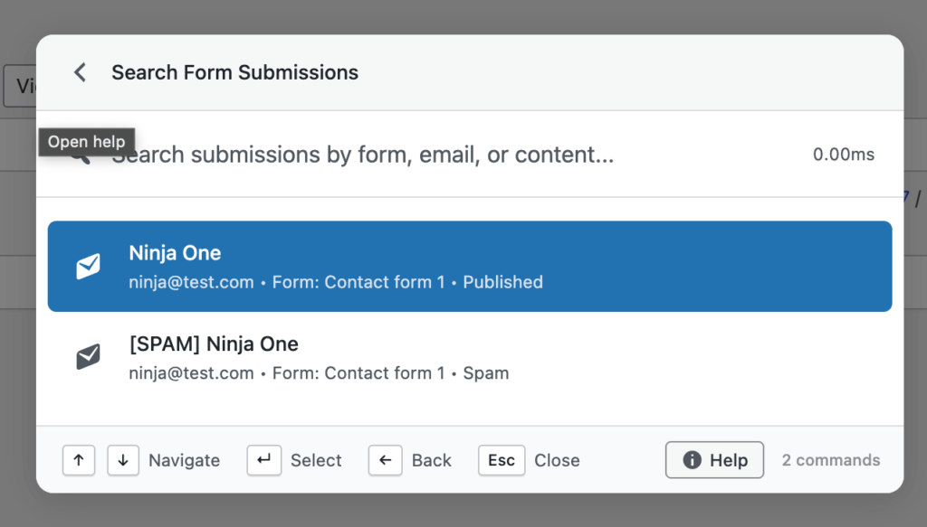Viewport: 927px width, 527px height.
Task: Click the Esc Close key button
Action: pyautogui.click(x=502, y=460)
